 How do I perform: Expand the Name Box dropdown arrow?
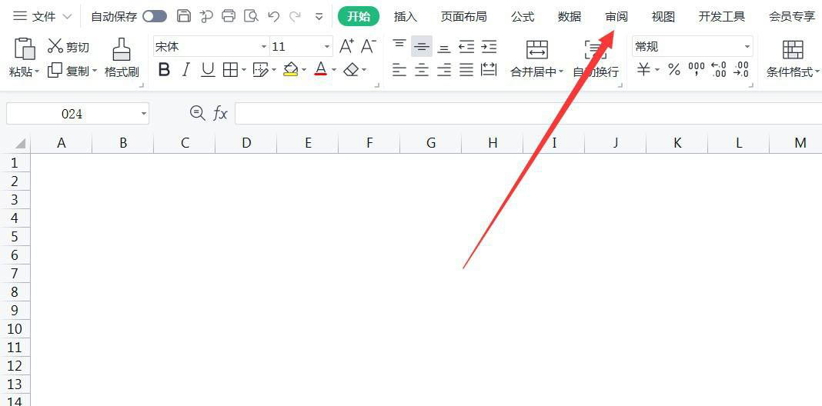144,113
